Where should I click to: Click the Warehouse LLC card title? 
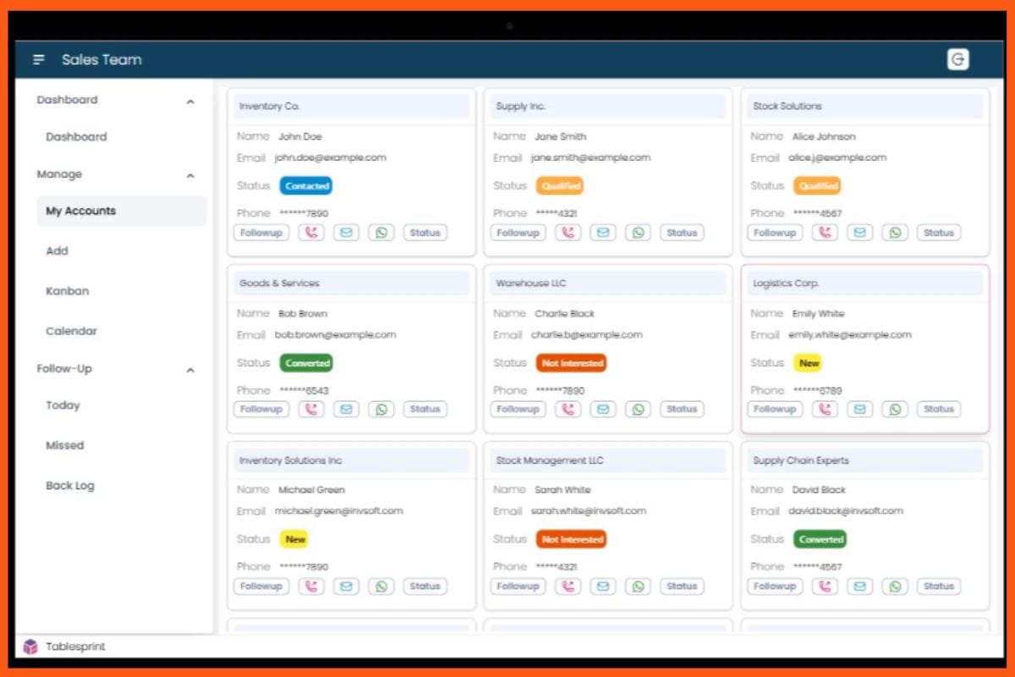coord(531,283)
